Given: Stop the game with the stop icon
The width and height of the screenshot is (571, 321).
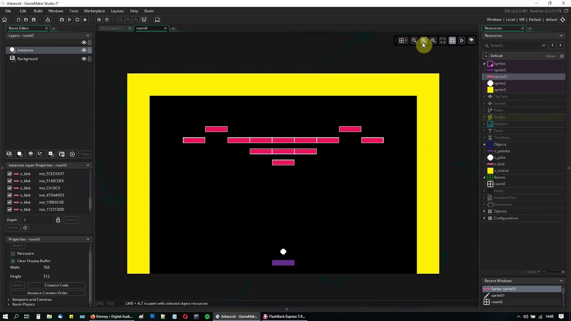Looking at the screenshot, I should coord(77,20).
